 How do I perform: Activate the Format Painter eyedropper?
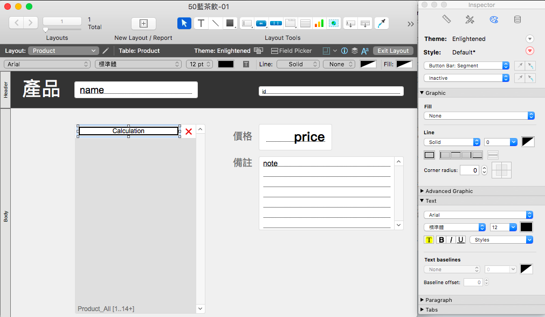(382, 23)
